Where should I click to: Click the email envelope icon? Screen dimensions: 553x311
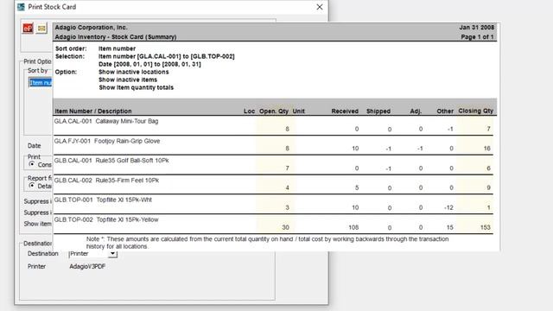click(x=41, y=29)
